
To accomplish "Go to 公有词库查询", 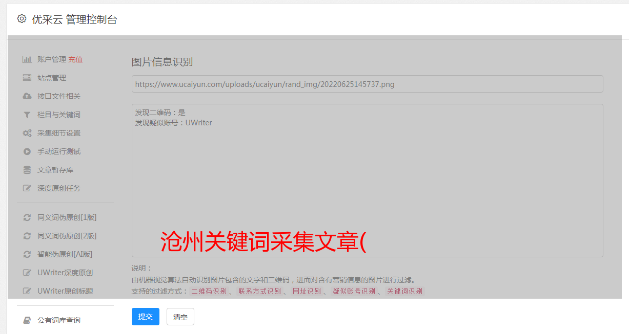I will pos(59,320).
